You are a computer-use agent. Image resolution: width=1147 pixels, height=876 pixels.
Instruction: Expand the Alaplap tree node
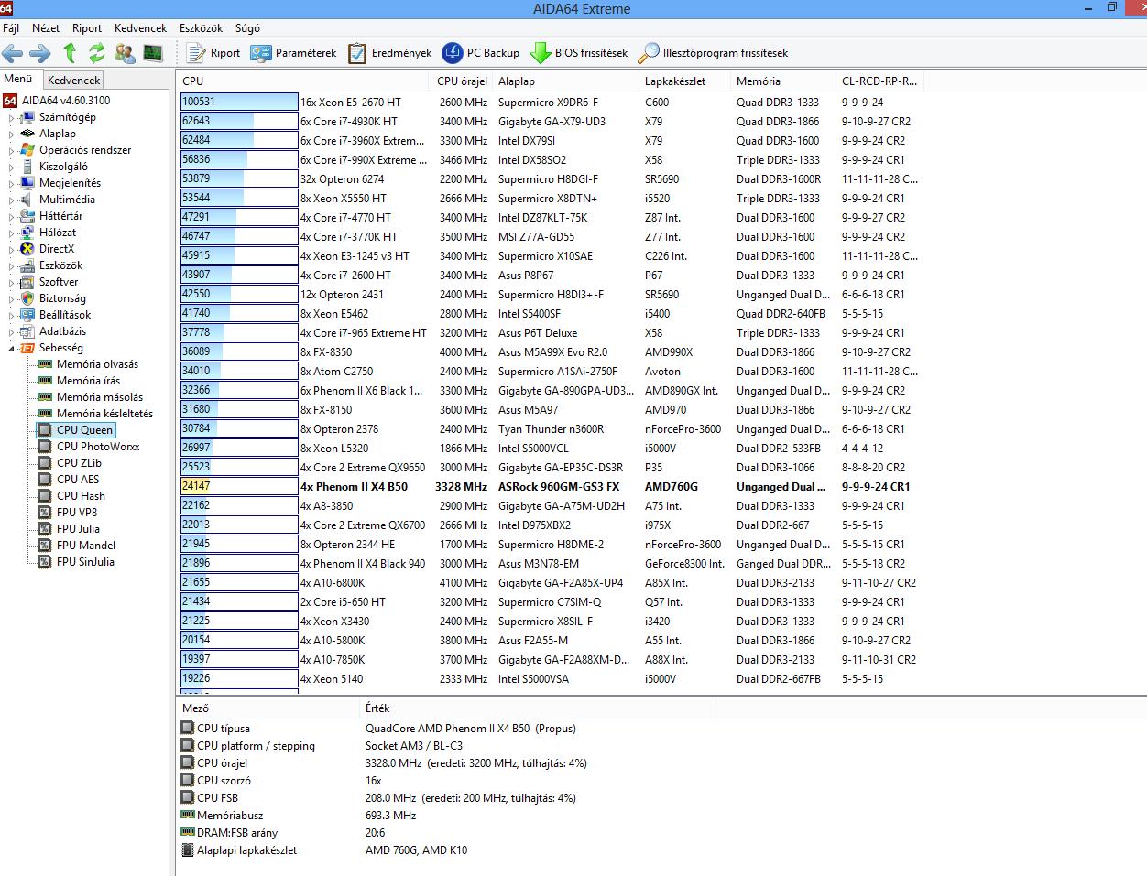12,135
